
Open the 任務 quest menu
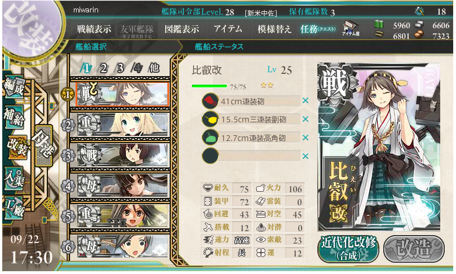tap(318, 29)
